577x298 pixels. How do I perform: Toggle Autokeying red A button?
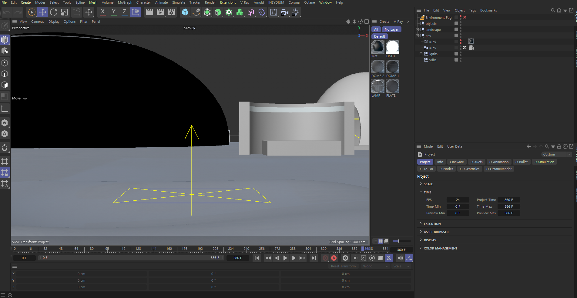point(334,258)
